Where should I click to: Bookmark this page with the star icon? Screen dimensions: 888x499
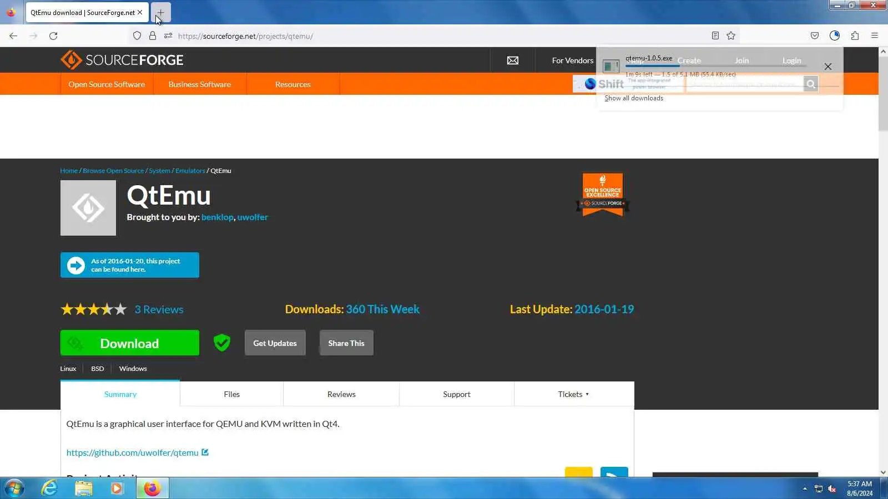(x=731, y=36)
